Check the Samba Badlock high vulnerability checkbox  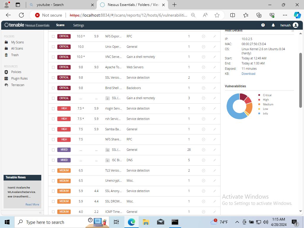click(53, 129)
